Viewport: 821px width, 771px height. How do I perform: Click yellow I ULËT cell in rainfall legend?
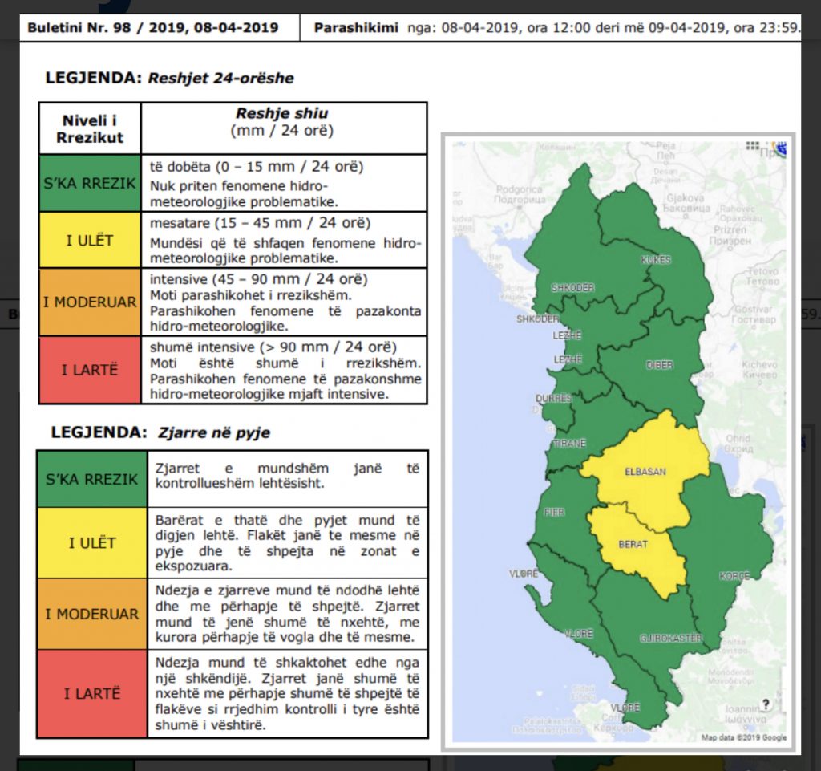coord(90,241)
